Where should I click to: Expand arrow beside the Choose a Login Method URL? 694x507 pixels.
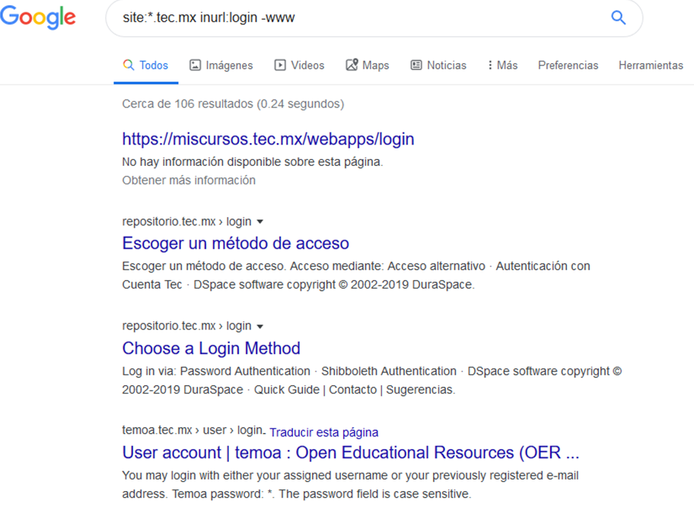click(x=260, y=327)
